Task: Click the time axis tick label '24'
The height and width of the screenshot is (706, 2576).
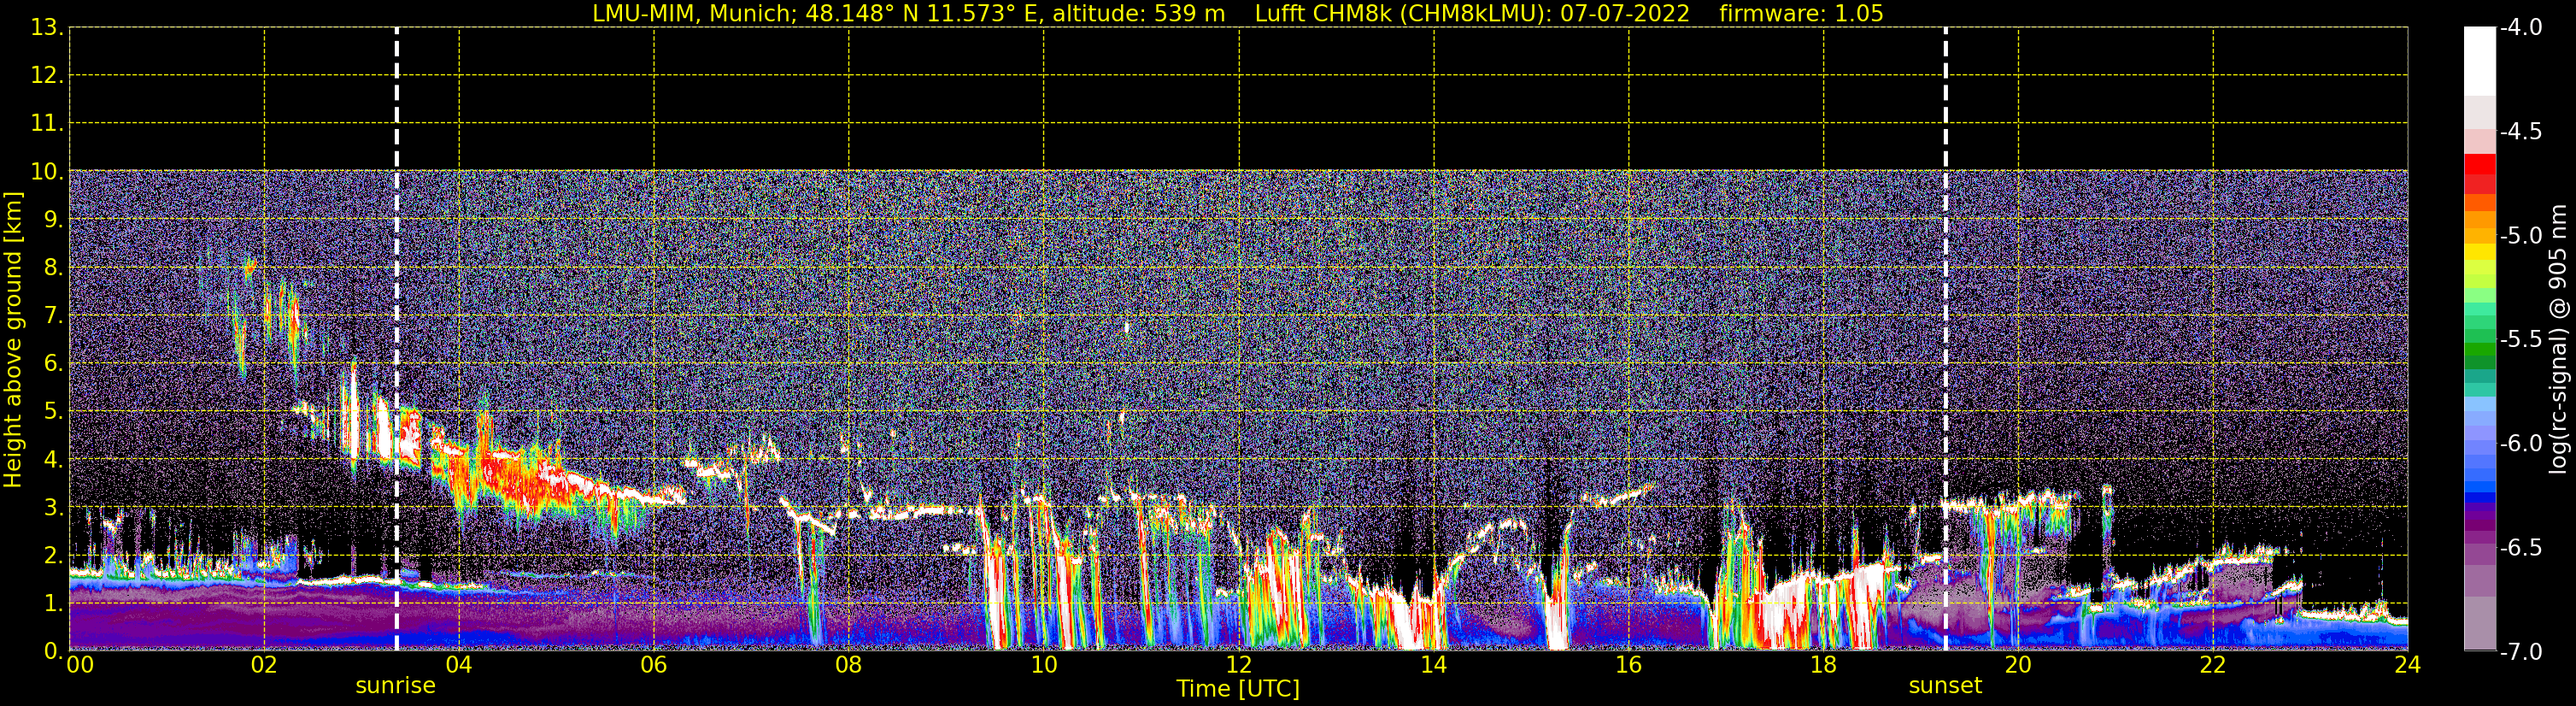Action: 2407,666
